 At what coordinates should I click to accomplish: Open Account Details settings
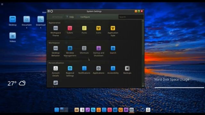pos(55,71)
